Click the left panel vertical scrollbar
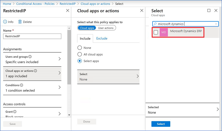Screen dimensions: 222x131 click(x=69, y=57)
